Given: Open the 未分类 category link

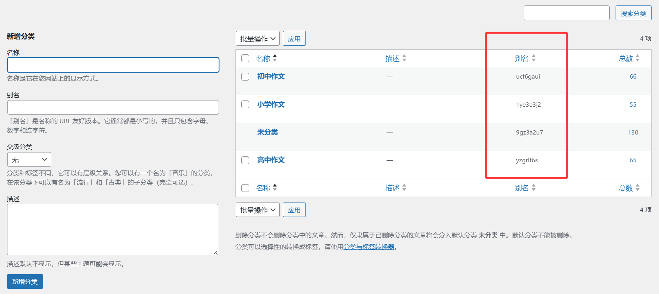Looking at the screenshot, I should pyautogui.click(x=268, y=132).
